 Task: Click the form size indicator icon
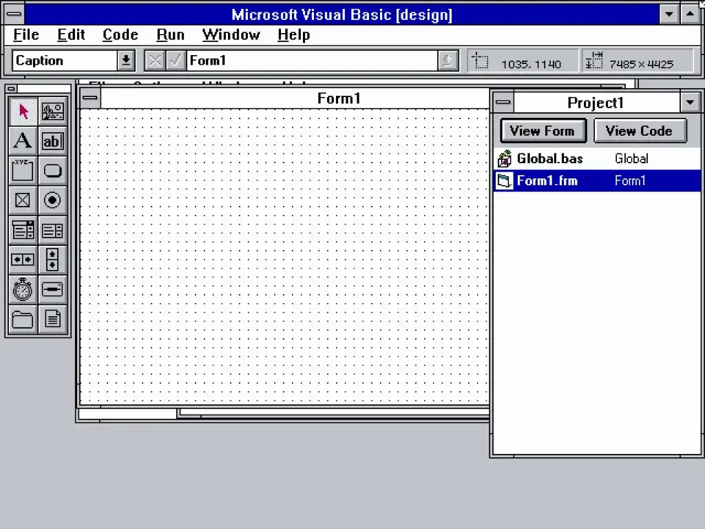pos(593,61)
